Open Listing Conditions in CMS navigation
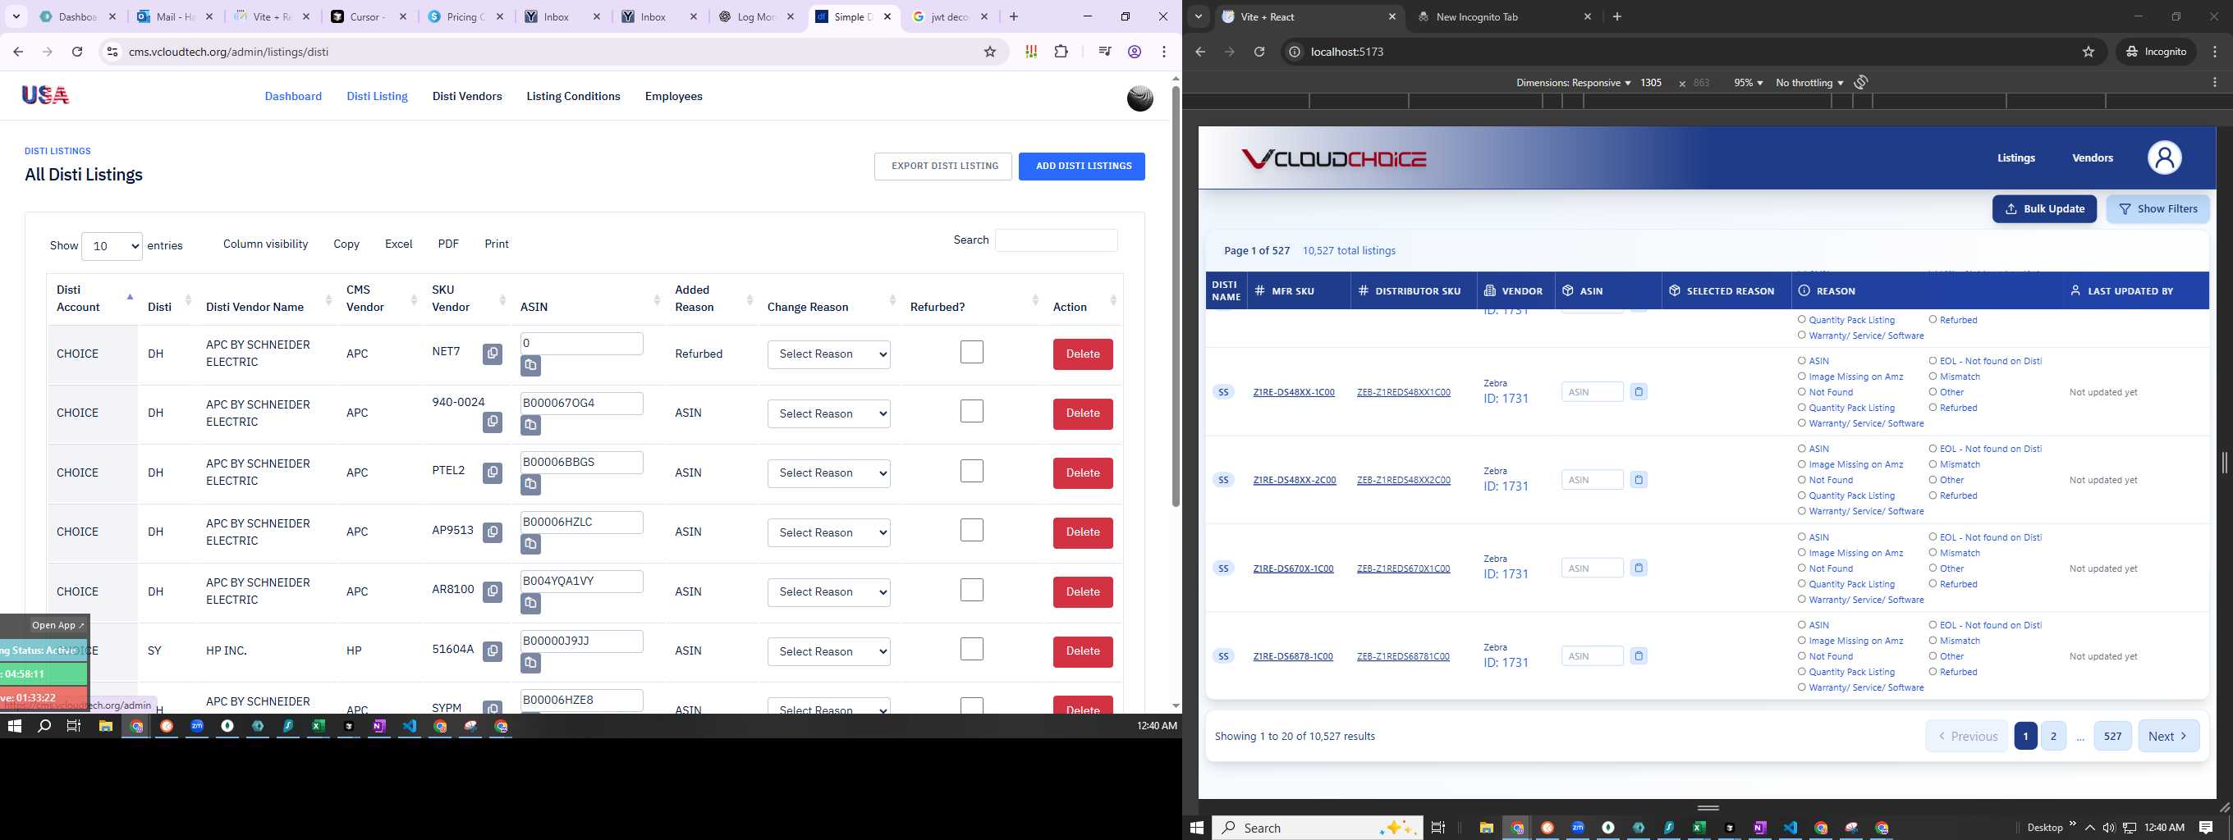 [x=573, y=96]
